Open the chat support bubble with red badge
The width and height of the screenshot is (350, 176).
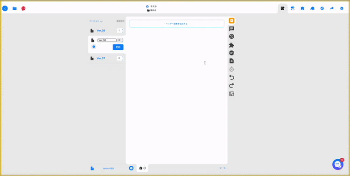click(338, 165)
